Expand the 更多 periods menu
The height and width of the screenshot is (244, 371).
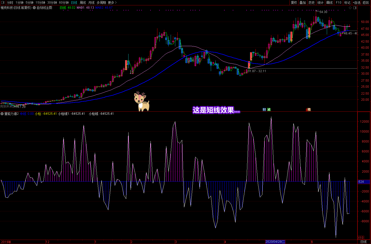coord(112,3)
